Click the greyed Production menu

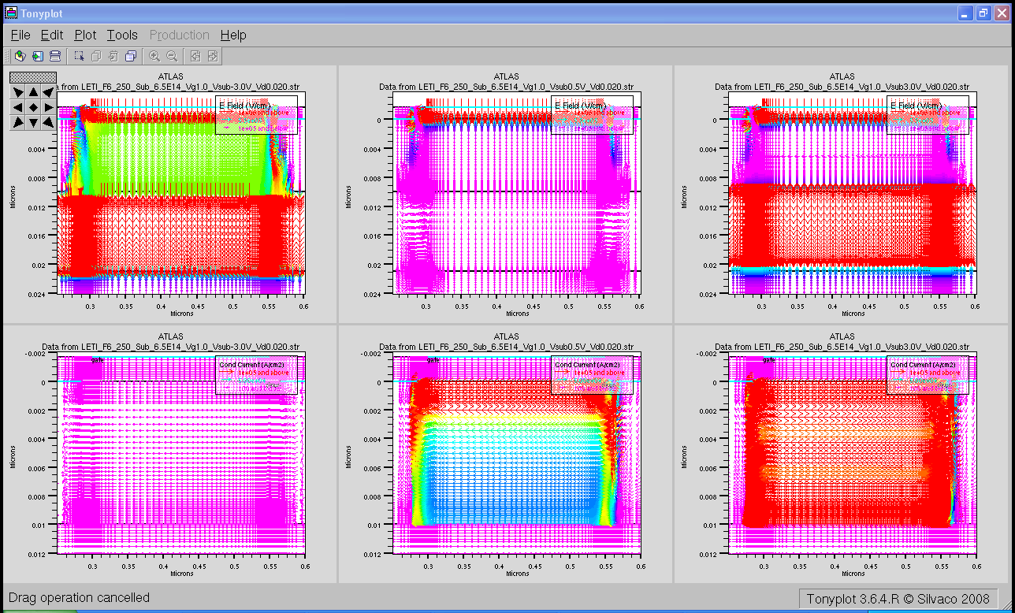click(x=180, y=35)
